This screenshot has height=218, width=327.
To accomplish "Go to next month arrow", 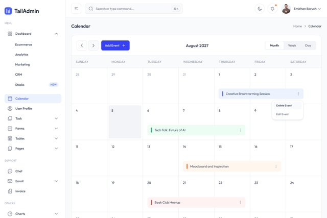I will (x=94, y=45).
